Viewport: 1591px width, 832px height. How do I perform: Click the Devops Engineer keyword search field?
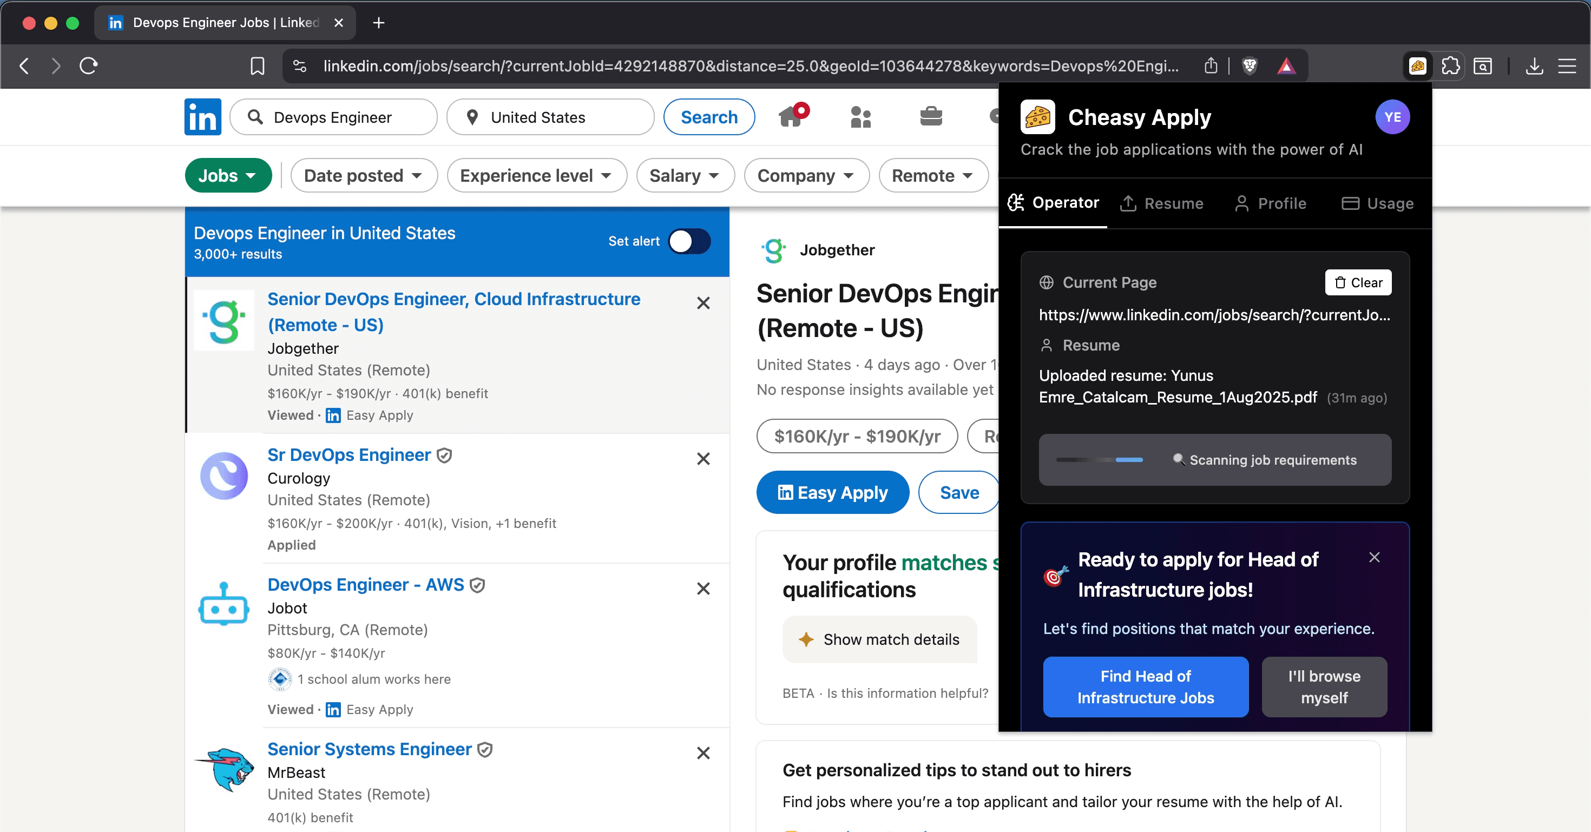[x=333, y=117]
